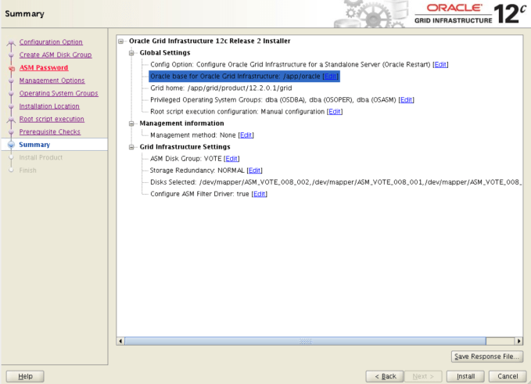This screenshot has width=531, height=384.
Task: Collapse the Oracle Grid Infrastructure root node
Action: (121, 41)
